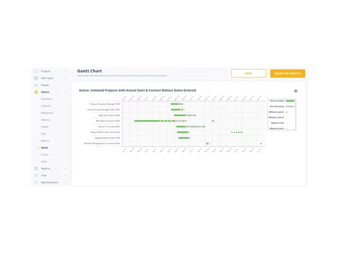339x254 pixels.
Task: Click the Plan Tasks calendar icon
Action: click(x=36, y=78)
